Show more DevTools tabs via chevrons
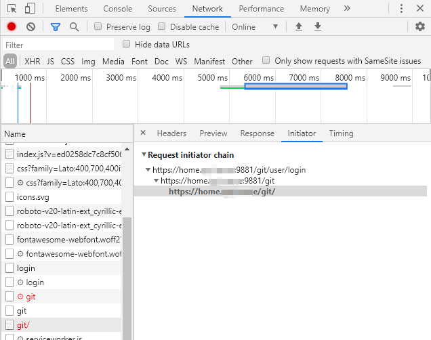Image resolution: width=431 pixels, height=340 pixels. (x=347, y=9)
